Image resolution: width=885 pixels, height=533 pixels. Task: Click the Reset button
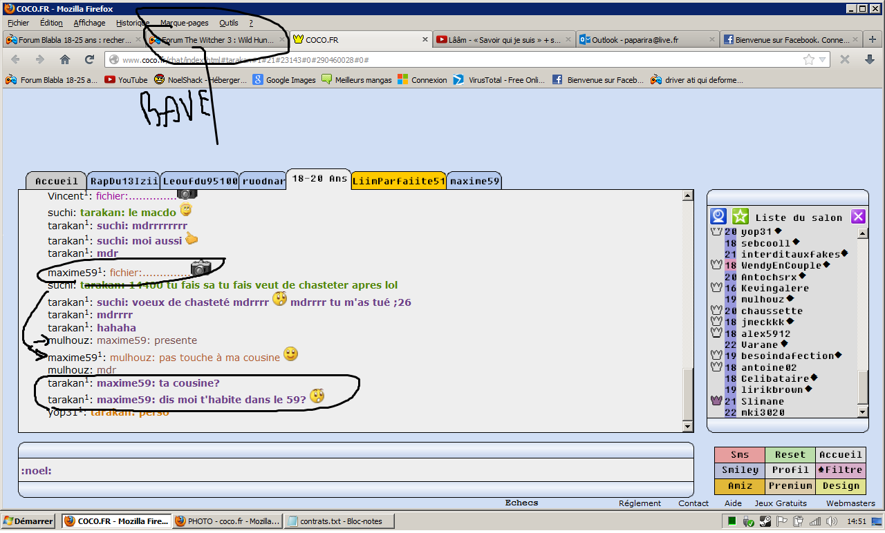click(x=790, y=454)
